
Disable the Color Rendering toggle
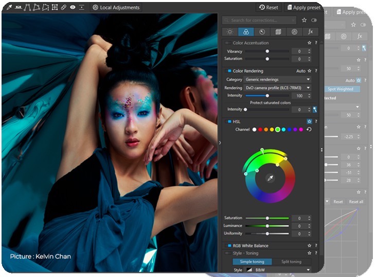coord(229,71)
